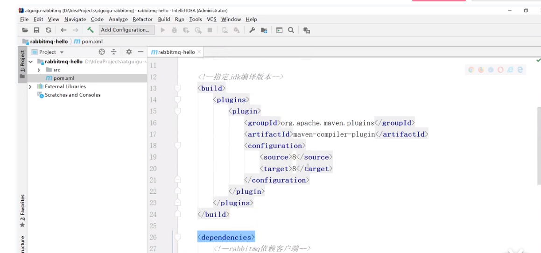This screenshot has height=253, width=541.
Task: Hide the Project panel with minus icon
Action: pos(141,52)
